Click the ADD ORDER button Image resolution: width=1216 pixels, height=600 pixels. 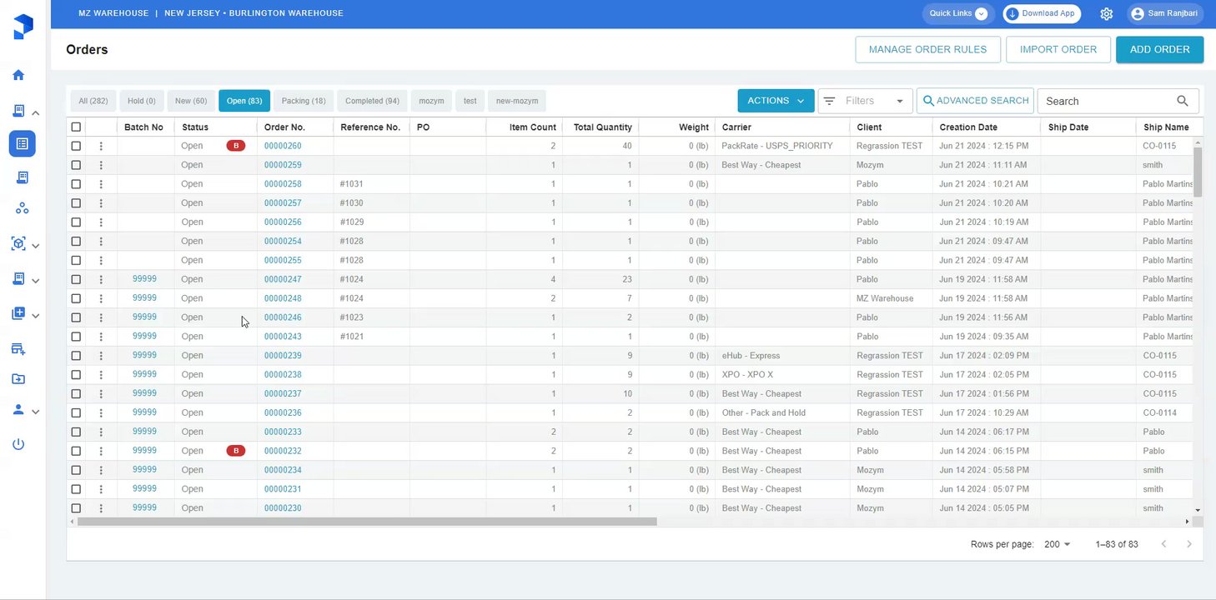[x=1159, y=49]
